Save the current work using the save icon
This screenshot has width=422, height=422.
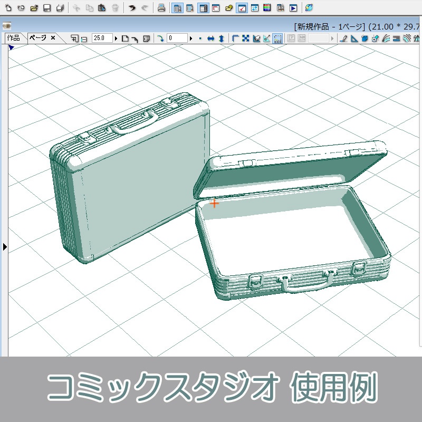47,7
